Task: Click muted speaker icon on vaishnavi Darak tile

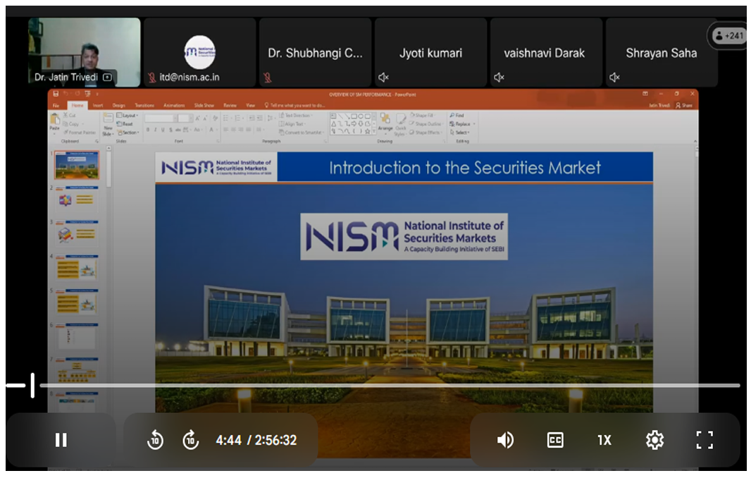Action: [x=499, y=77]
